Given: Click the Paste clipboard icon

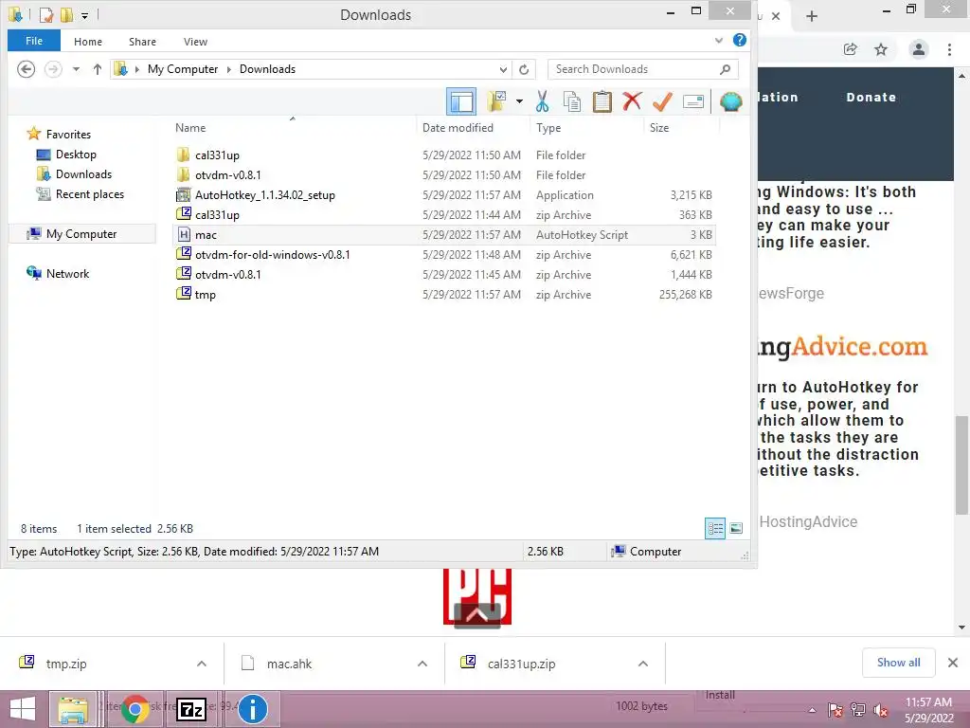Looking at the screenshot, I should (x=602, y=101).
